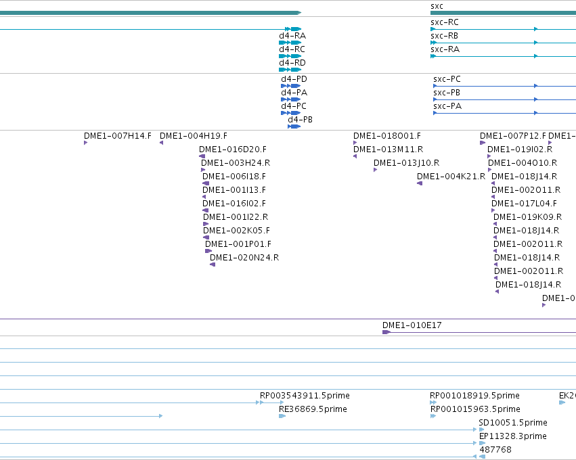Image resolution: width=576 pixels, height=460 pixels.
Task: Click the d4-PB protein feature
Action: 294,127
